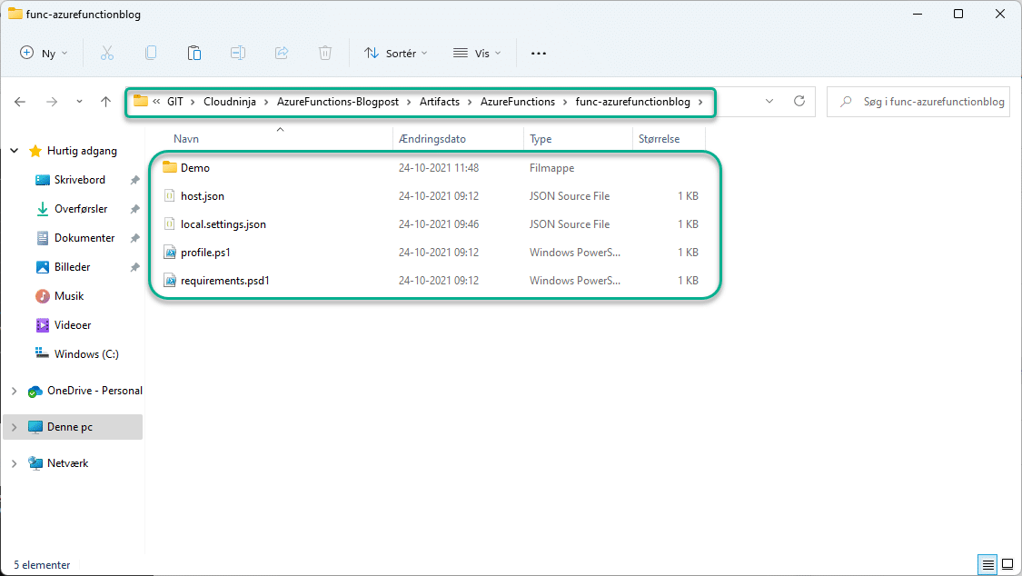Select the local.settings.json file

(223, 224)
